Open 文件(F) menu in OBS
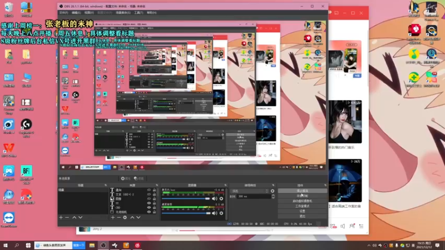This screenshot has width=445, height=250. 63,13
